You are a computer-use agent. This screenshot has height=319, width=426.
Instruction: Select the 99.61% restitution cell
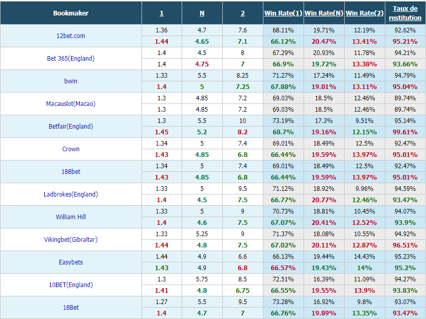pos(405,132)
